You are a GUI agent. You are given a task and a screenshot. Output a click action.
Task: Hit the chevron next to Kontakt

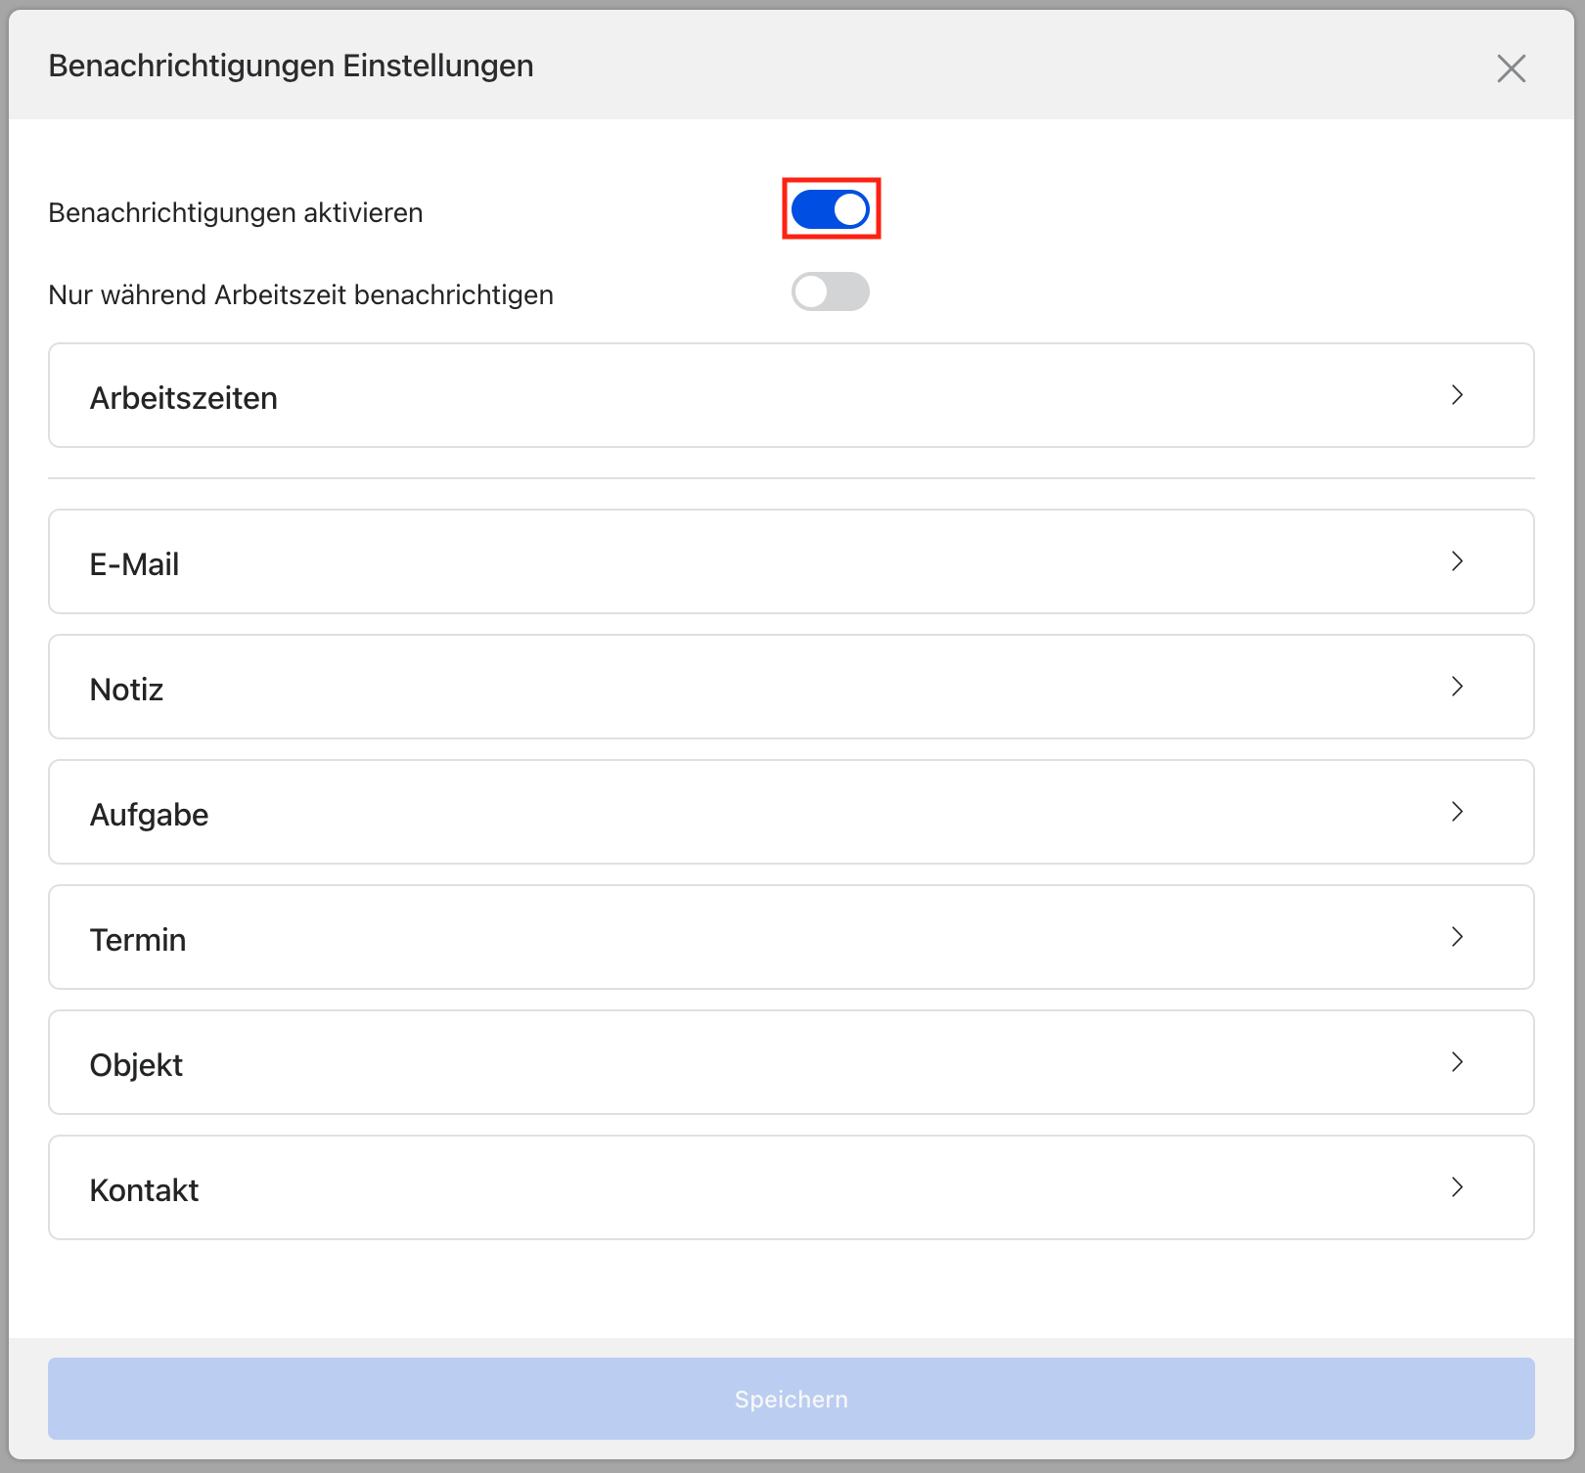pos(1457,1187)
